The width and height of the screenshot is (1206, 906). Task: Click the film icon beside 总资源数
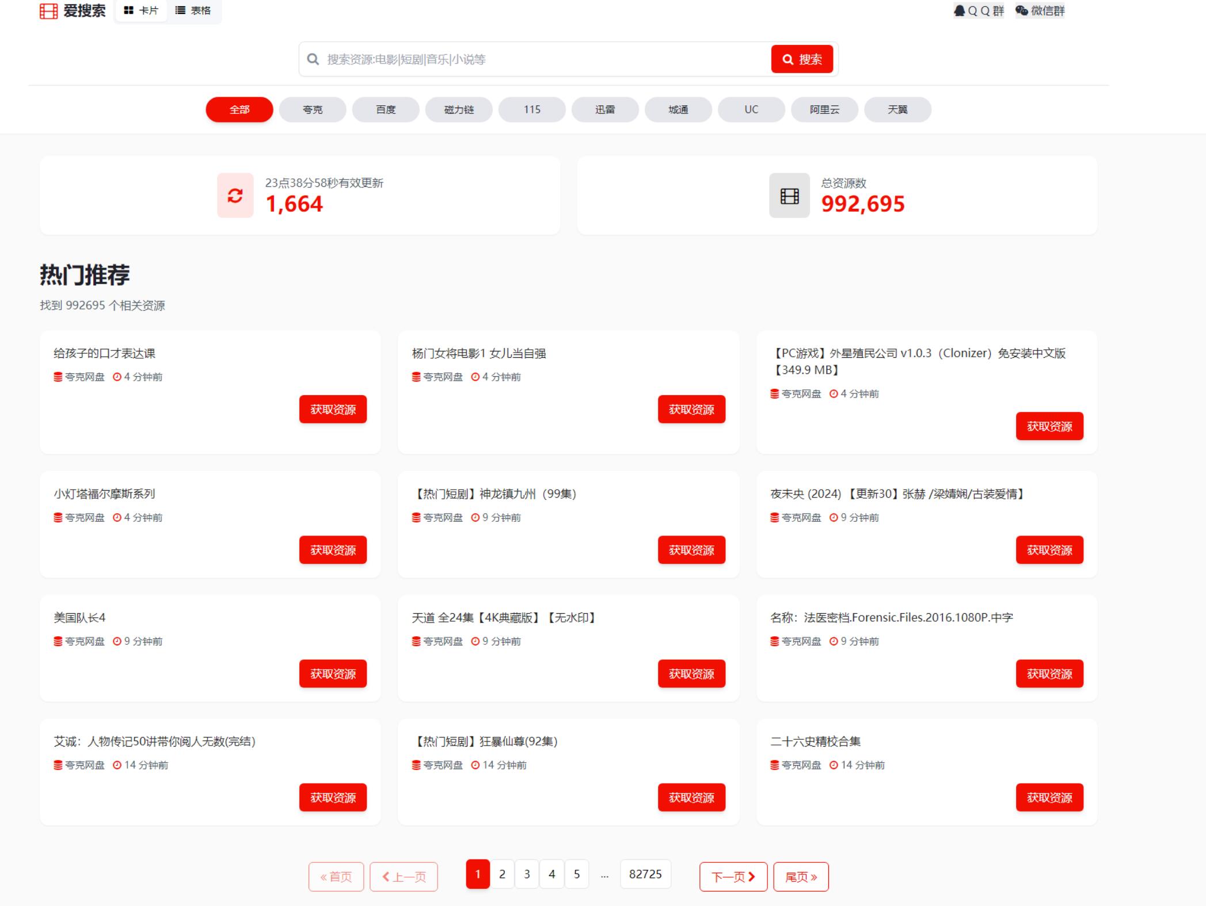789,196
